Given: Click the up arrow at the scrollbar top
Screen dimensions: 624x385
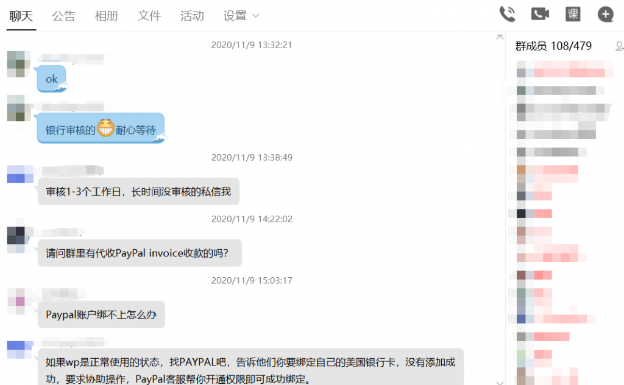Looking at the screenshot, I should 500,37.
